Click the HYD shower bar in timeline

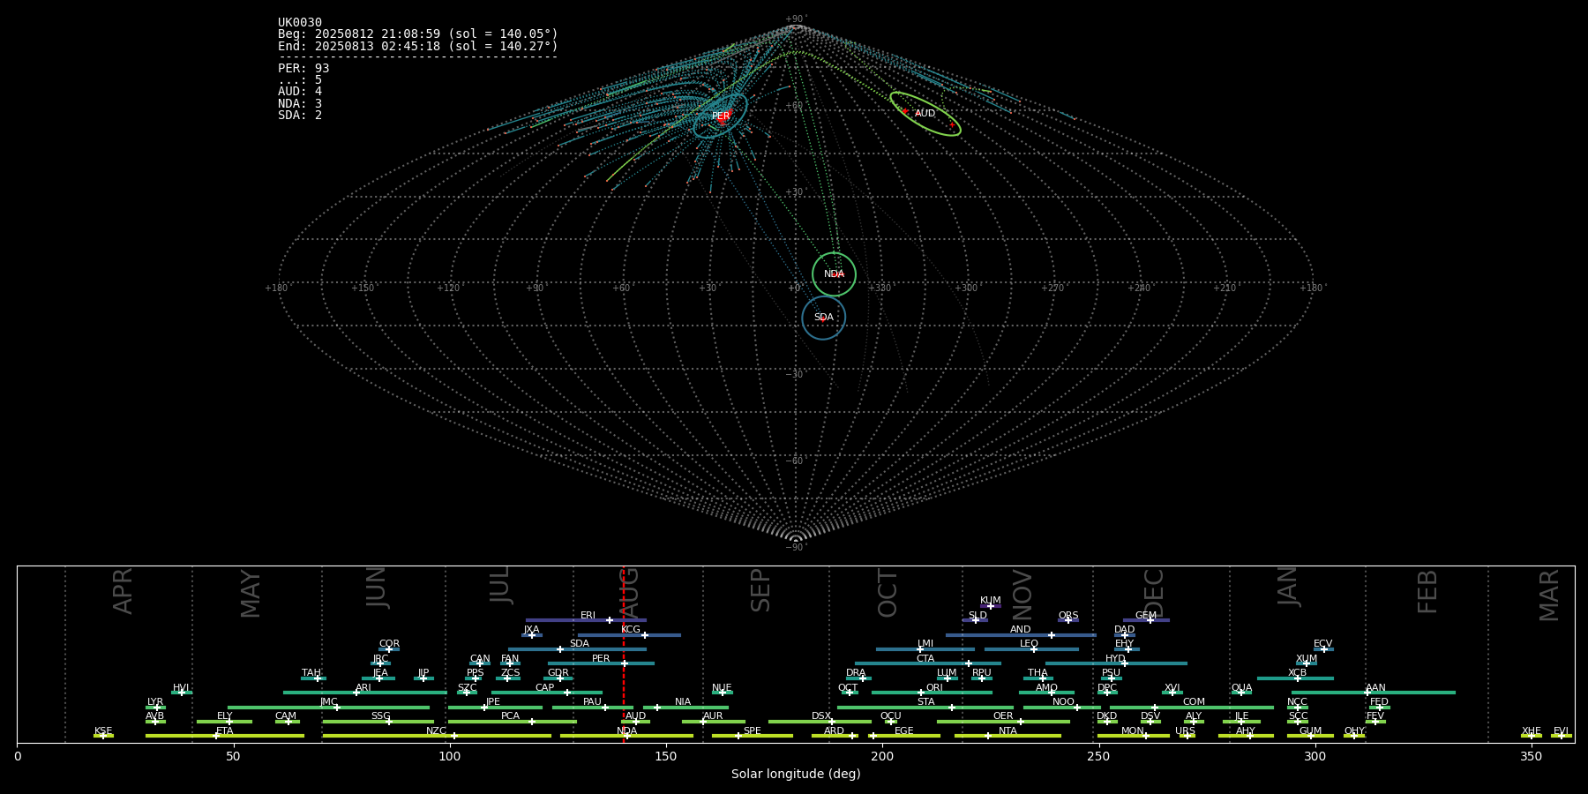[x=1116, y=663]
